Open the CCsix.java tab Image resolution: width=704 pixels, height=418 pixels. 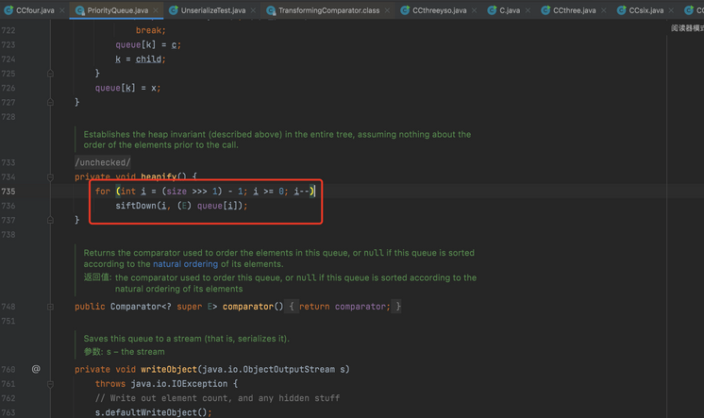pyautogui.click(x=646, y=9)
